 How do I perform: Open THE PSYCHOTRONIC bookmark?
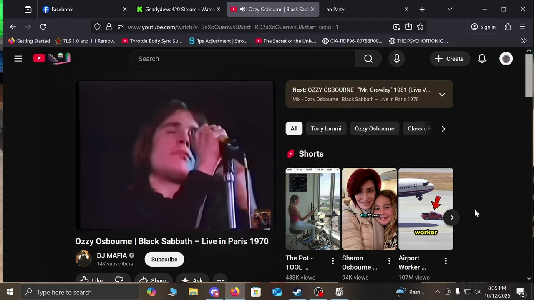[x=418, y=41]
